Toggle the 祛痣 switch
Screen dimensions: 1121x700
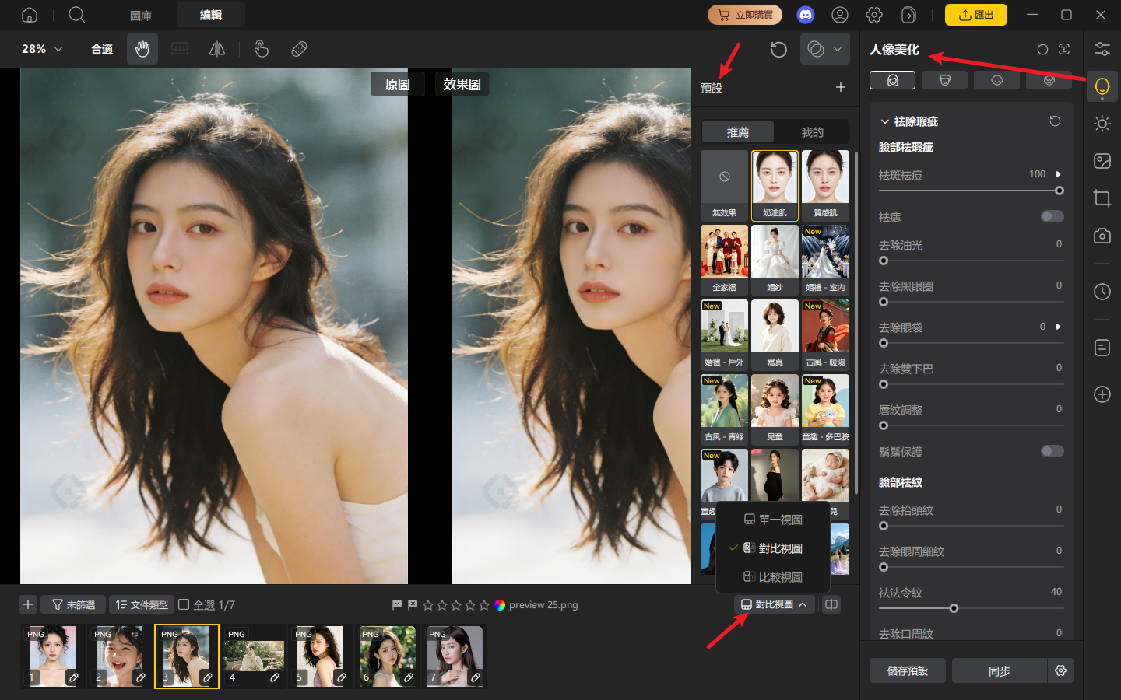tap(1052, 216)
